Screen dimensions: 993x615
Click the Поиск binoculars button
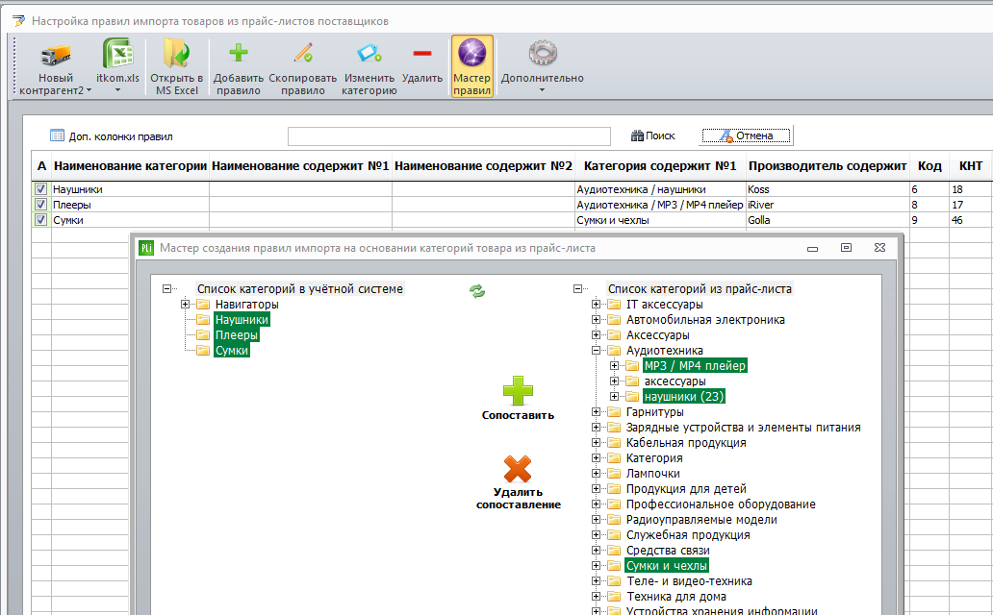pyautogui.click(x=653, y=135)
